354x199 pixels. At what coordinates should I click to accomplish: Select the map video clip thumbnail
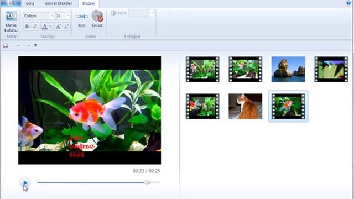pos(331,69)
